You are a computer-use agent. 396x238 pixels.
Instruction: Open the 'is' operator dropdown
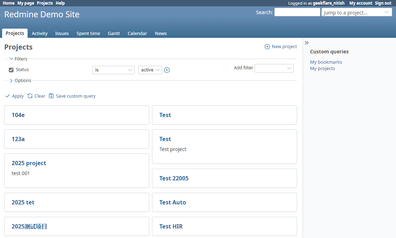pos(113,70)
